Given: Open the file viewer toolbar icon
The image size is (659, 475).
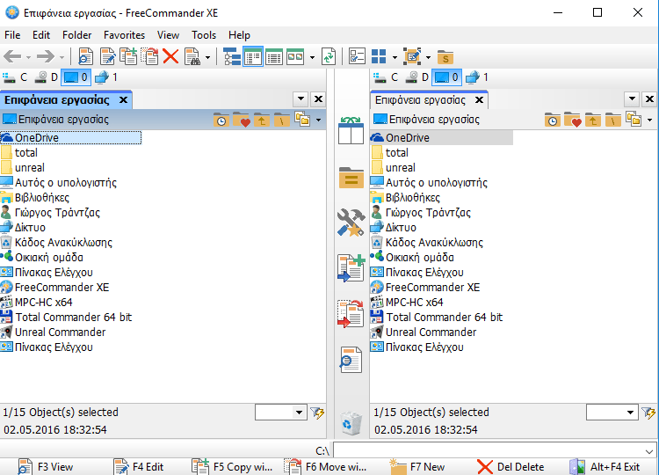Looking at the screenshot, I should click(x=85, y=56).
